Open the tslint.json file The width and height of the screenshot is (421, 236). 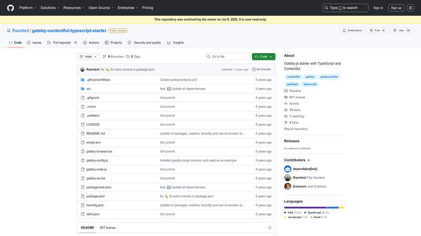coord(93,214)
